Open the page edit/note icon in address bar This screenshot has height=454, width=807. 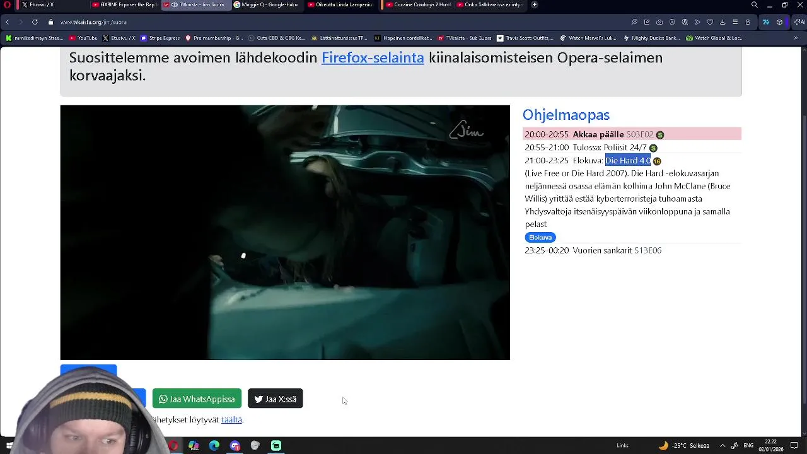(647, 22)
